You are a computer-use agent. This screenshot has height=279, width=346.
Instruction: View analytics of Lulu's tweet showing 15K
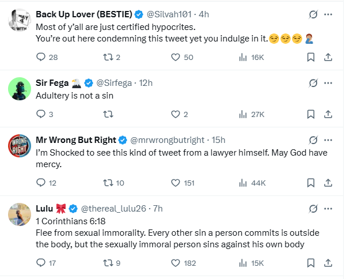pyautogui.click(x=243, y=263)
